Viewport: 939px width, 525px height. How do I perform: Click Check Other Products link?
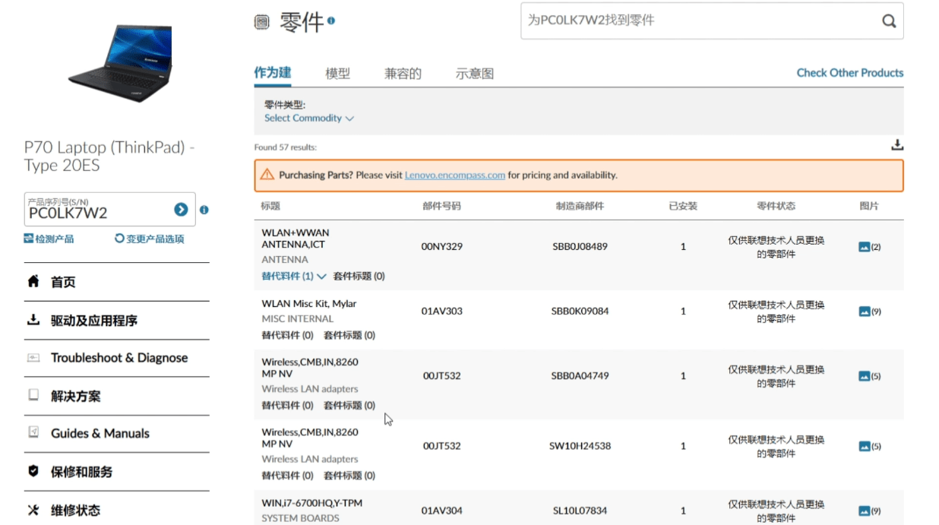pos(850,73)
